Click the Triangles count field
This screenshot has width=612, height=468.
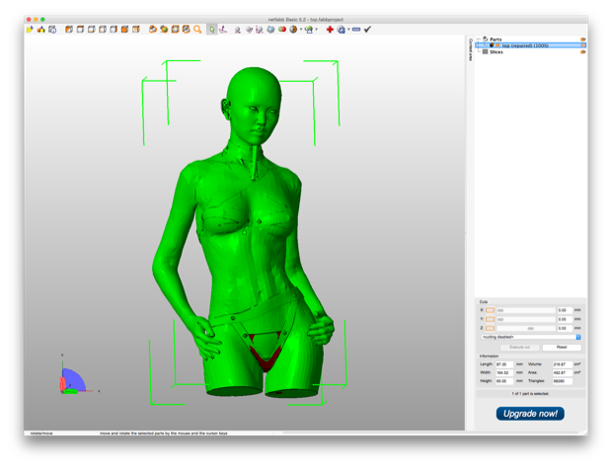click(562, 381)
